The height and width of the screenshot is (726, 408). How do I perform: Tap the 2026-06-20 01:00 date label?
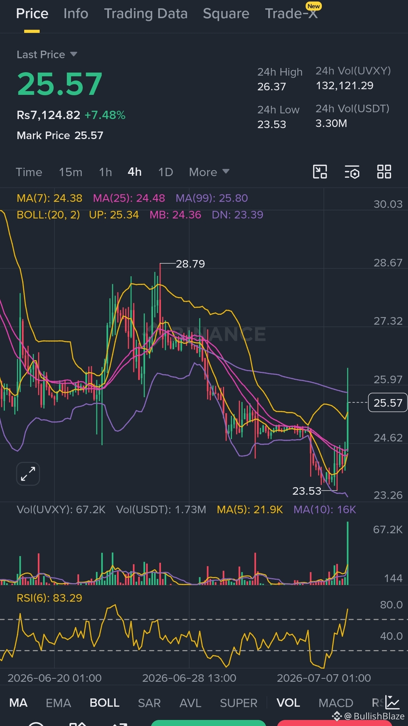coord(55,678)
